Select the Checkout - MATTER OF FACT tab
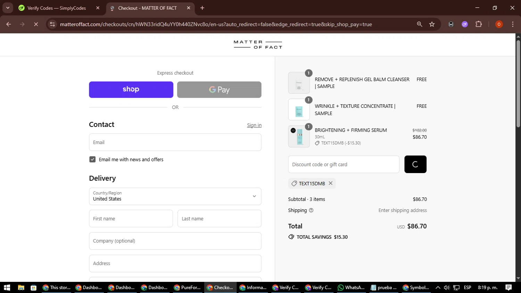 click(148, 8)
